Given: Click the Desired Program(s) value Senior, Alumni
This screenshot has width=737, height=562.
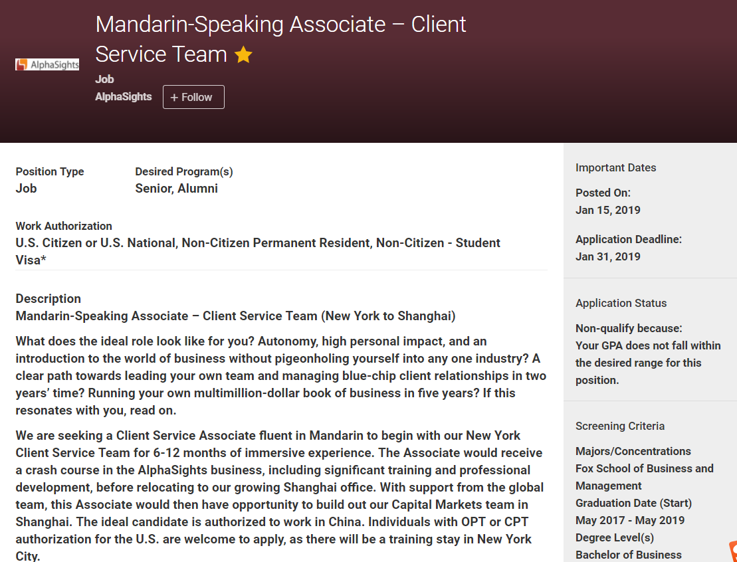Looking at the screenshot, I should (x=176, y=189).
